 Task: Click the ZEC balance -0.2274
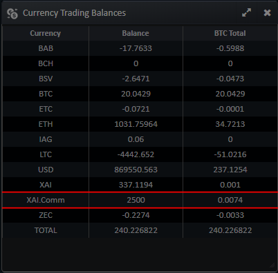tap(136, 215)
